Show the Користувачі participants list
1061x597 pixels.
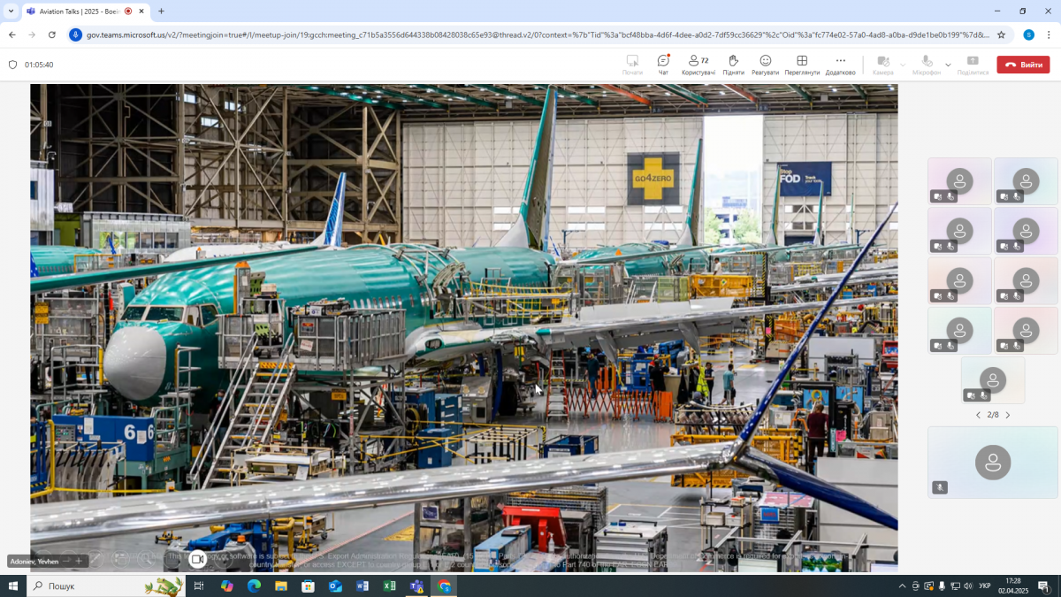click(x=698, y=64)
